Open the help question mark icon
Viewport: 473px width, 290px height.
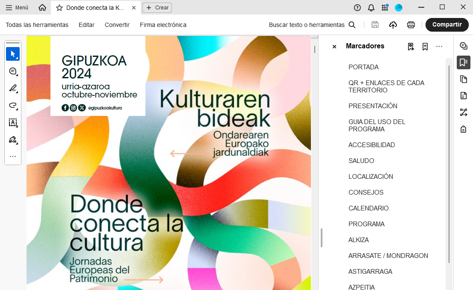click(x=357, y=8)
